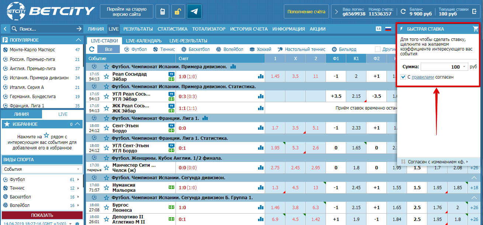The image size is (483, 225).
Task: Filter live events by Хоккей
Action: [x=260, y=49]
